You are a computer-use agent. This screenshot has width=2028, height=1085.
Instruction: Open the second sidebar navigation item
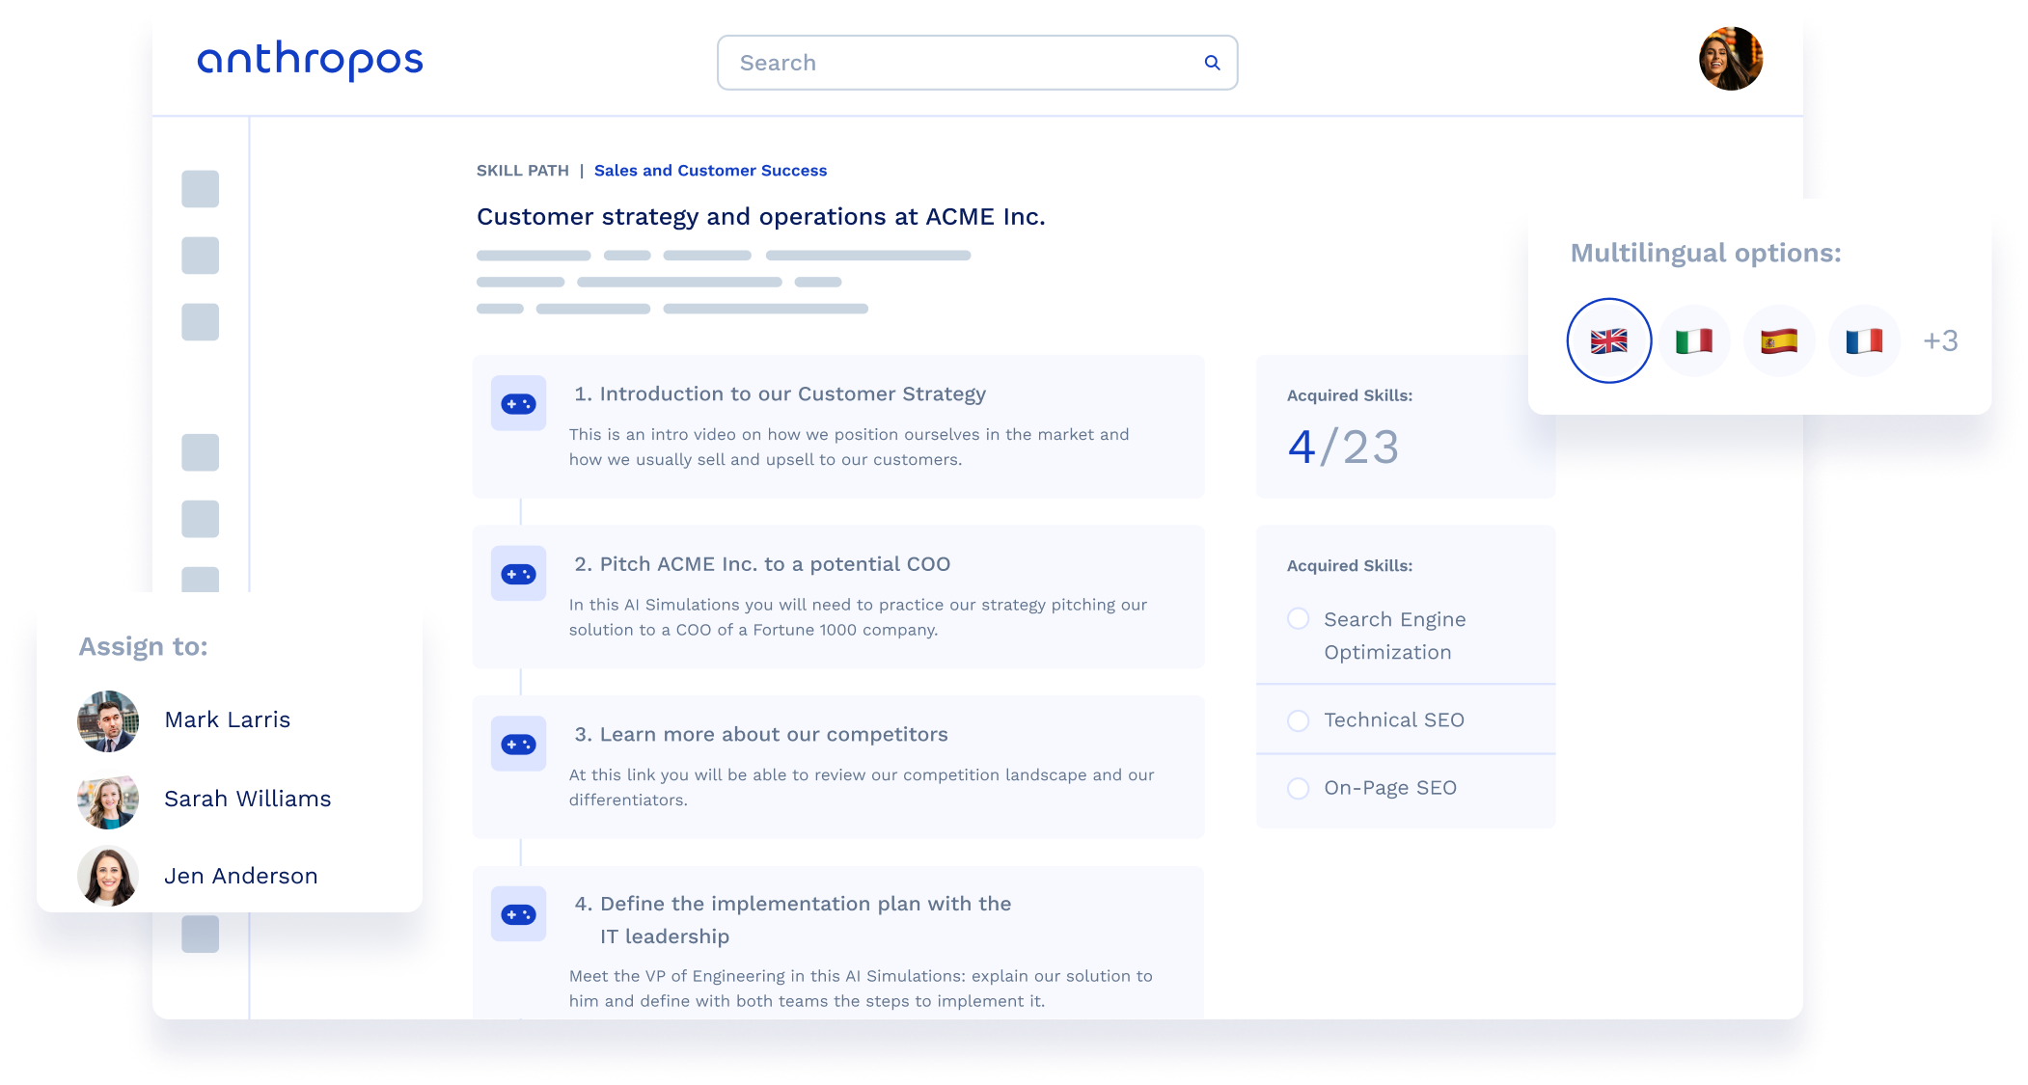coord(201,256)
